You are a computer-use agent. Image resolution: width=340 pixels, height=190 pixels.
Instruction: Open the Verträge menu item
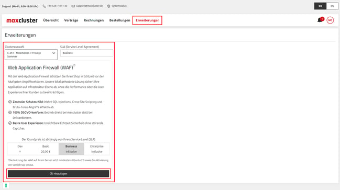coord(71,20)
